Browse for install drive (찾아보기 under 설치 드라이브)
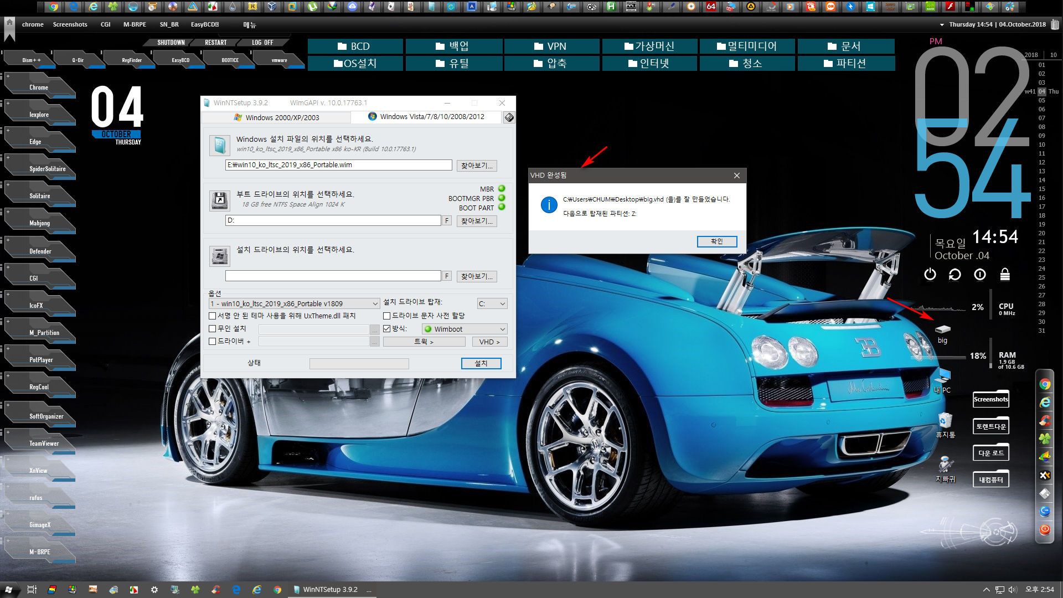 [x=477, y=276]
